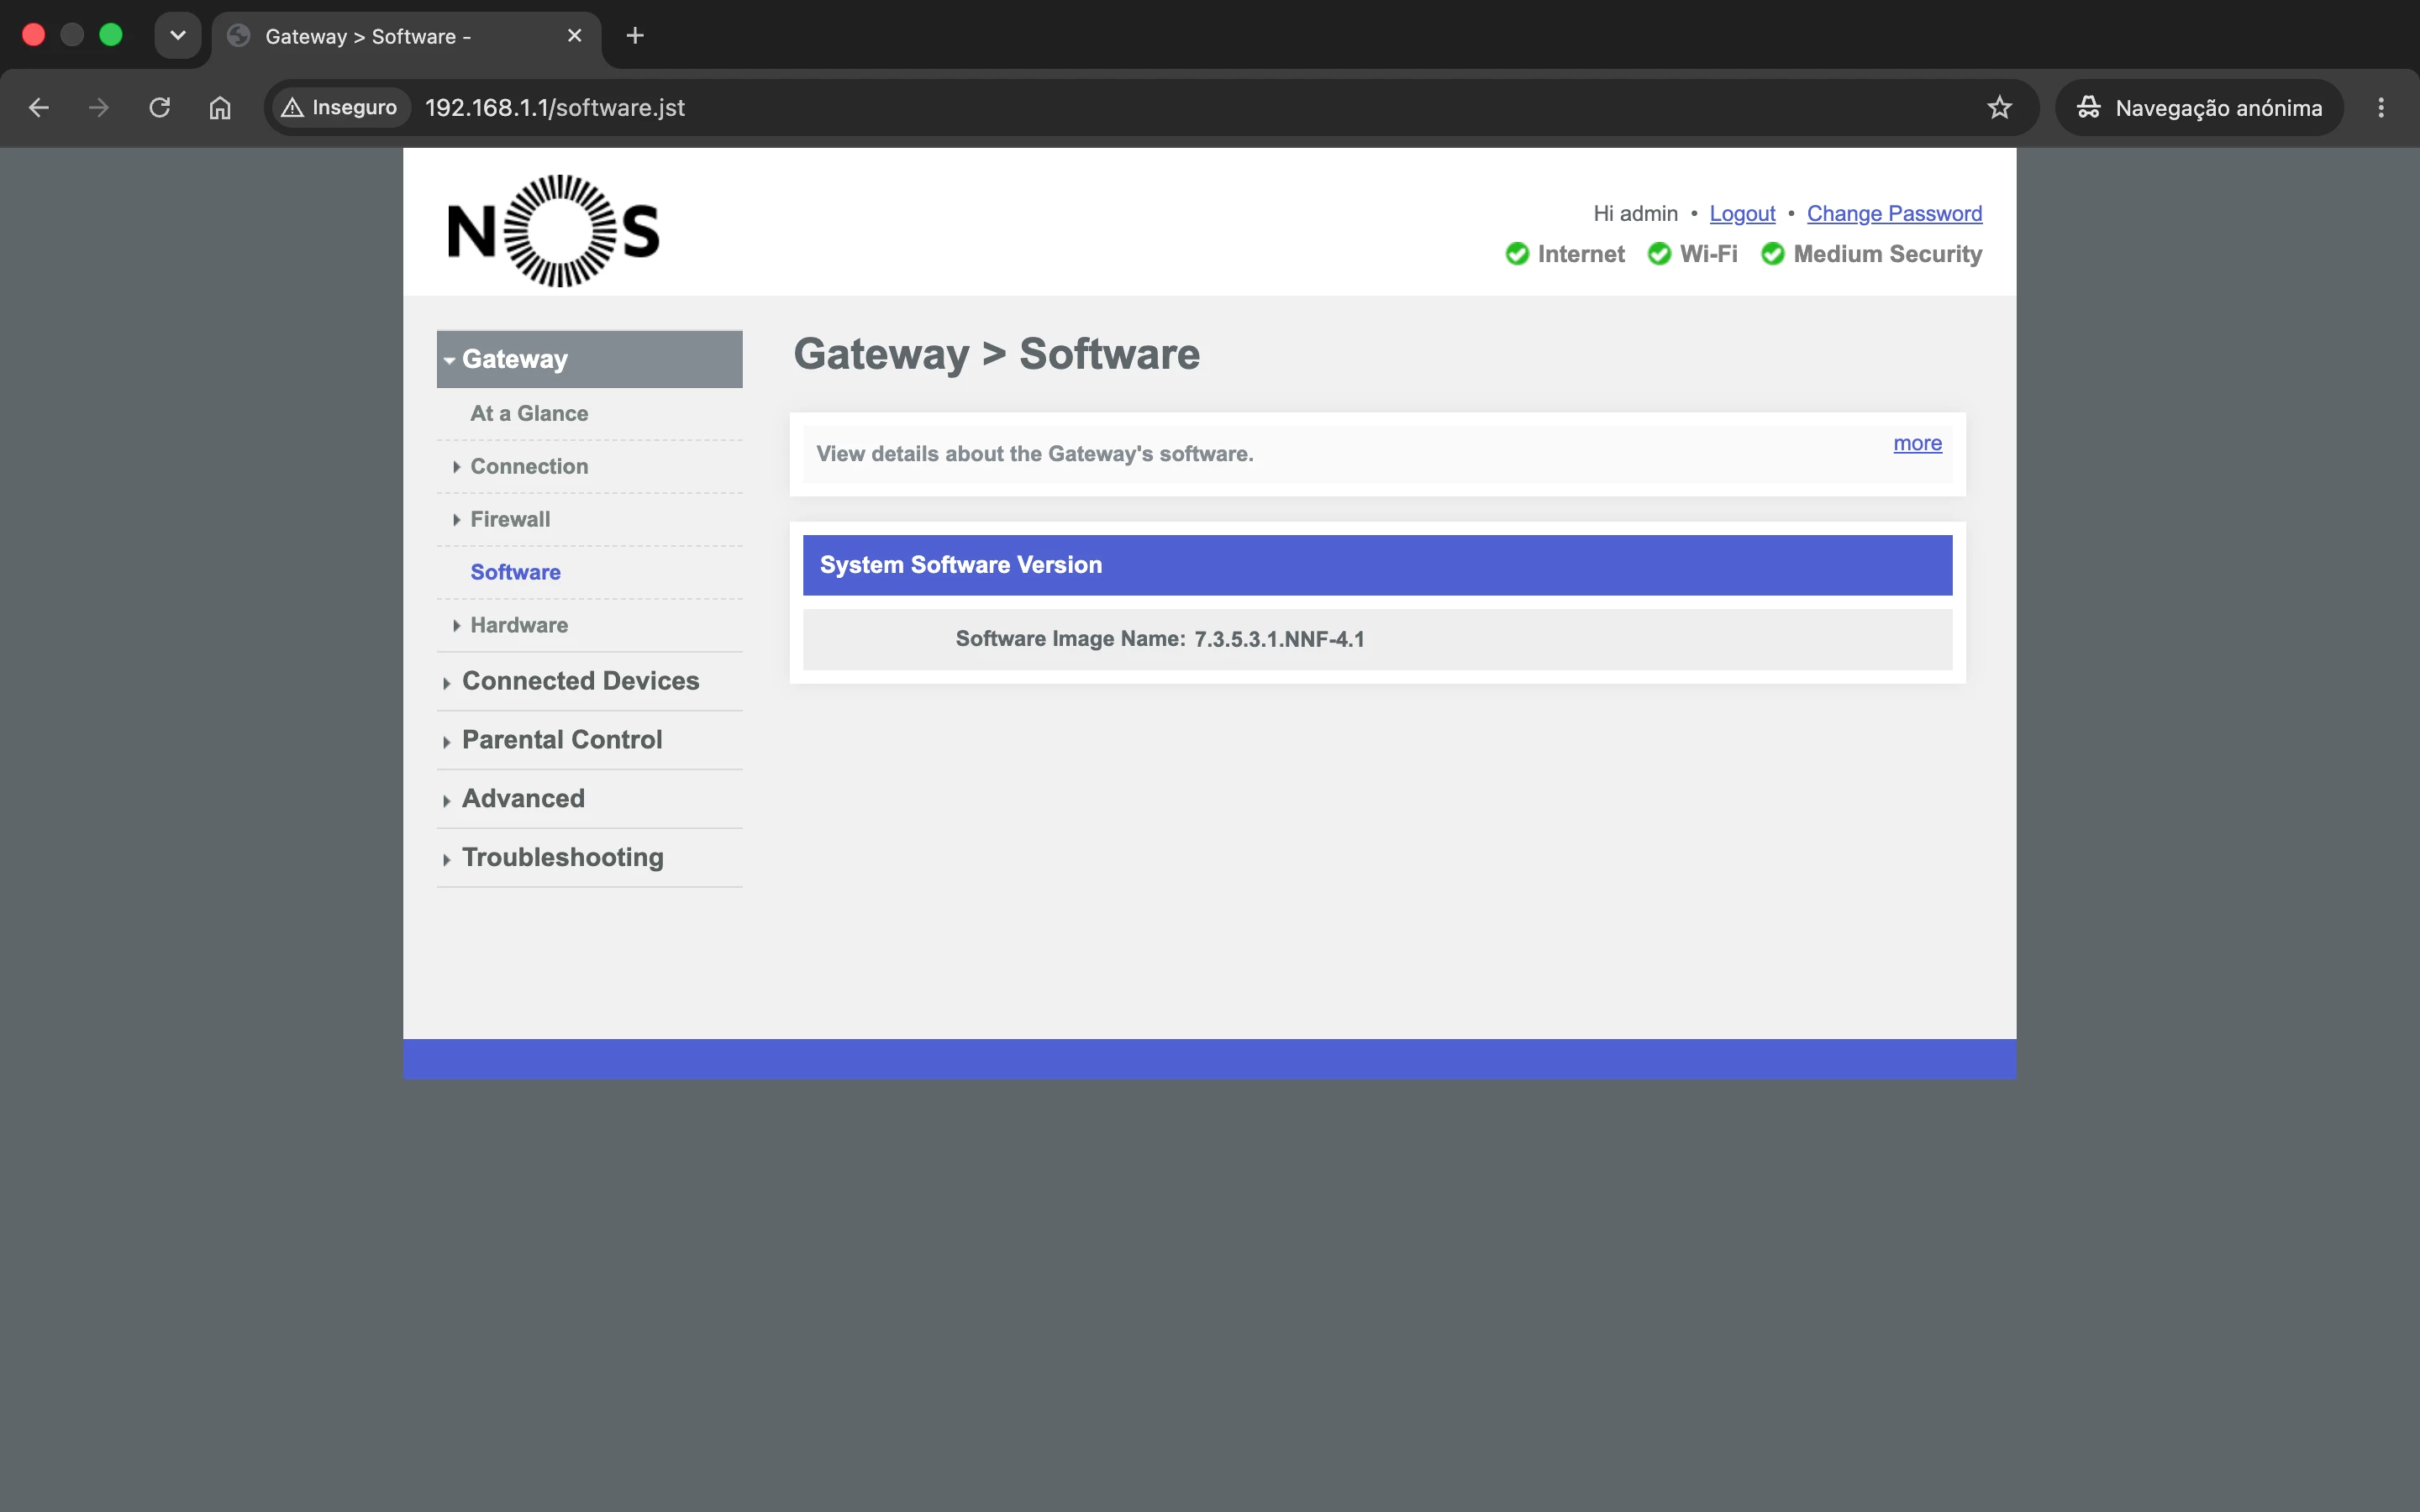Expand the Connection submenu
The height and width of the screenshot is (1512, 2420).
point(529,466)
